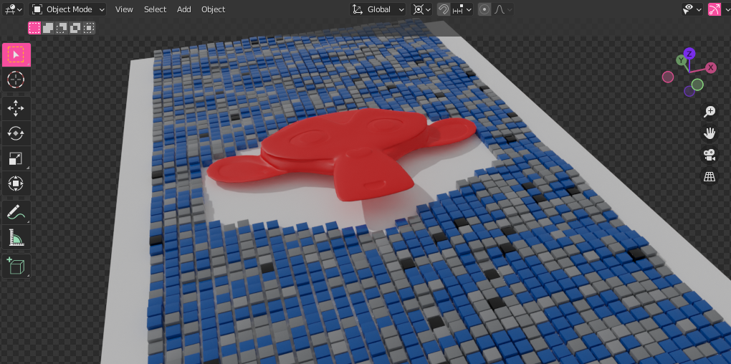The height and width of the screenshot is (364, 731).
Task: Select the Annotate pencil tool
Action: [x=16, y=213]
